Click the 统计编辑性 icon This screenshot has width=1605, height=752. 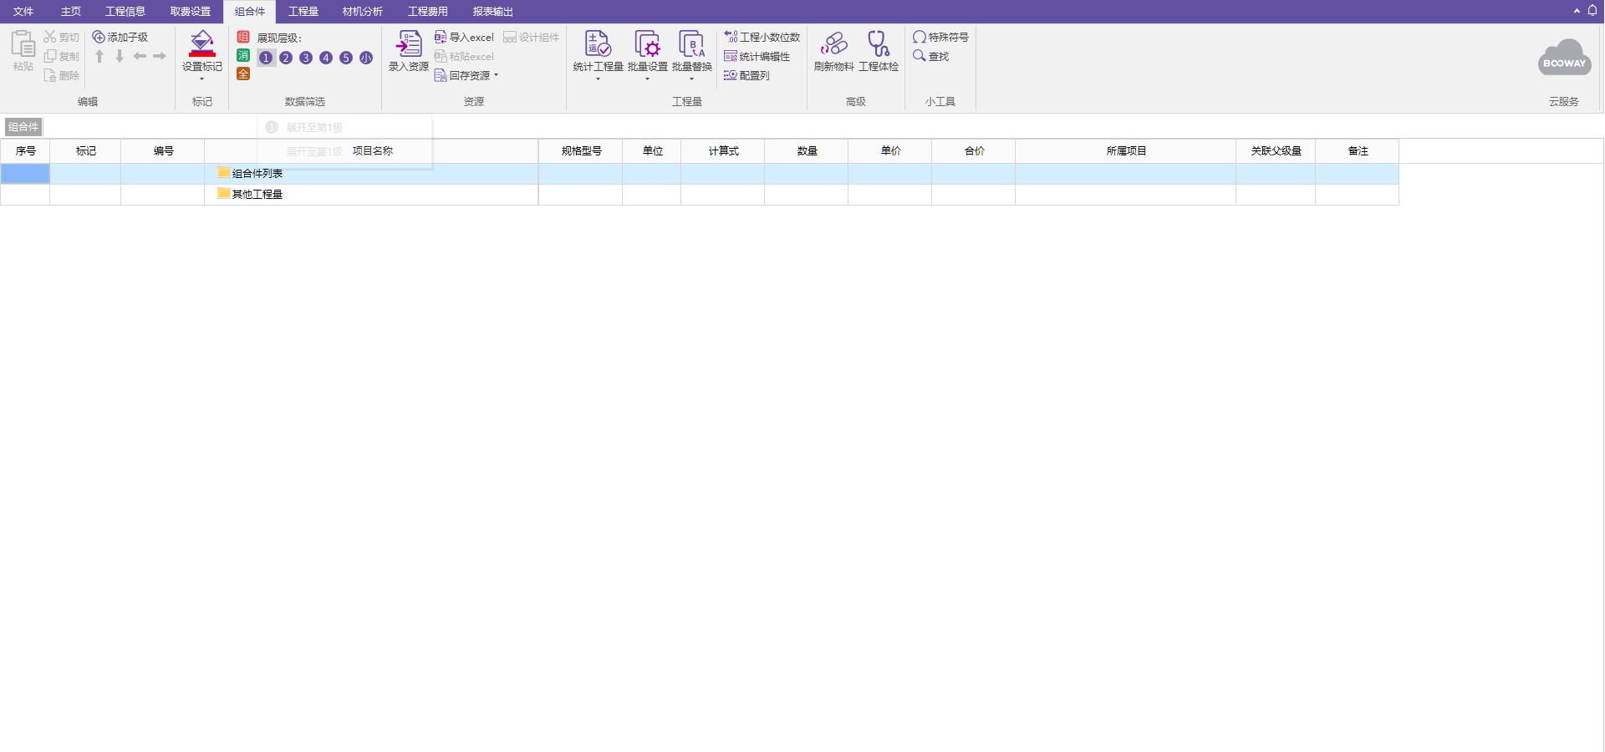pos(731,56)
